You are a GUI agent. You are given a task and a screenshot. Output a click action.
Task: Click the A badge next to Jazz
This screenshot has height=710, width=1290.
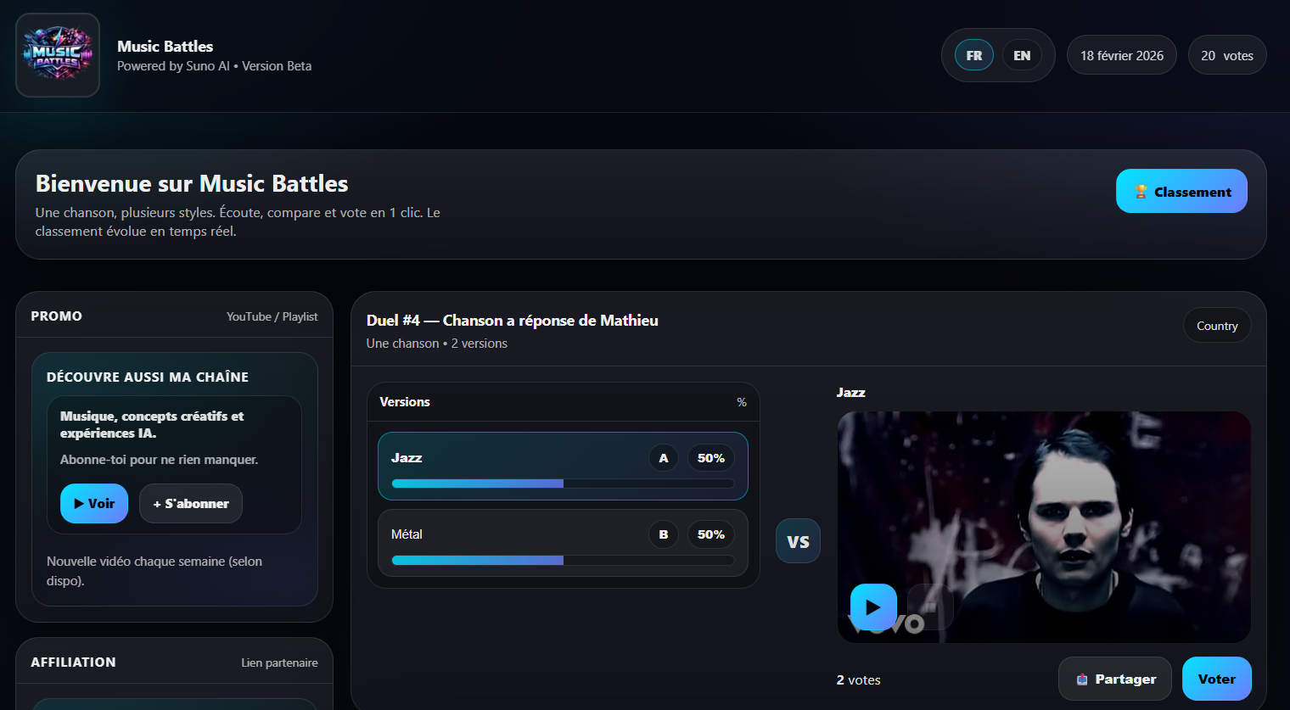[x=663, y=457]
